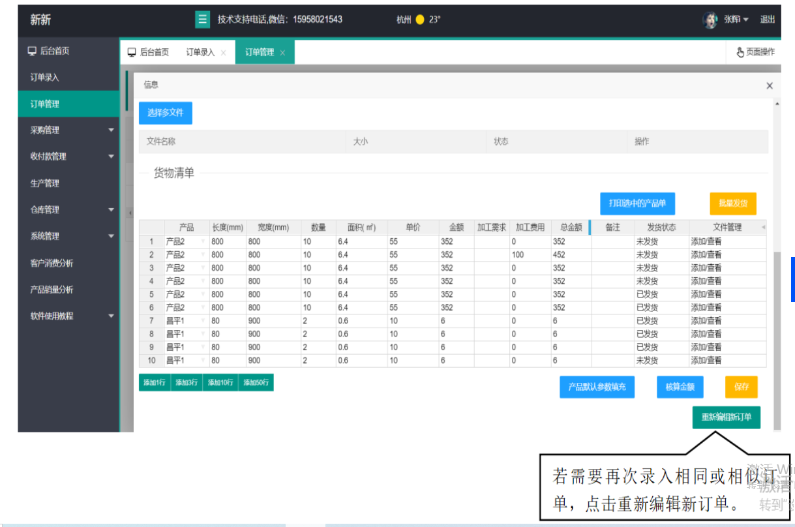This screenshot has height=527, width=795.
Task: Click the scrollbar up arrow in dialog
Action: coord(777,104)
